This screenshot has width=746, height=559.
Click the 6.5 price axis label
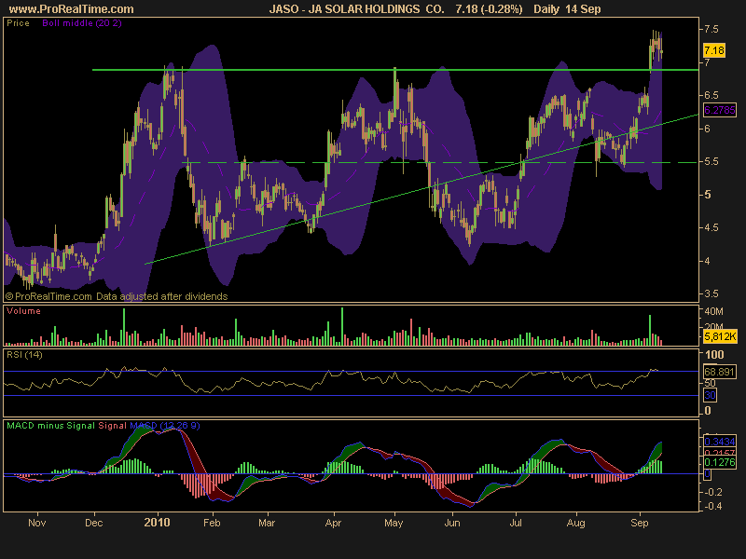pyautogui.click(x=711, y=96)
